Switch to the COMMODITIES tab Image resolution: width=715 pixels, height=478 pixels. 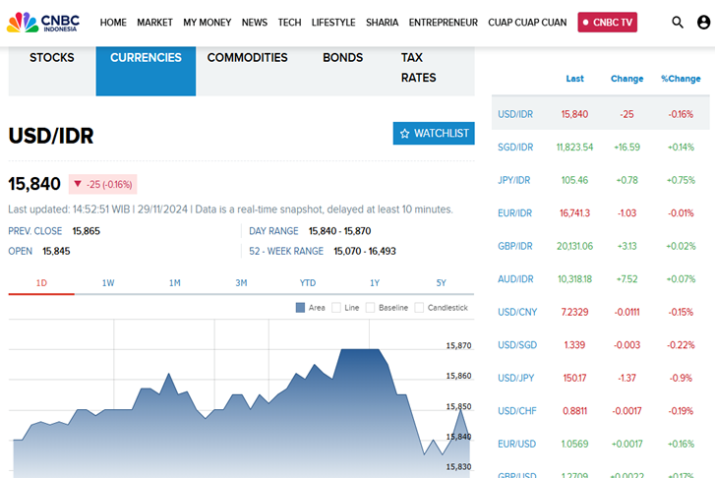[x=247, y=58]
